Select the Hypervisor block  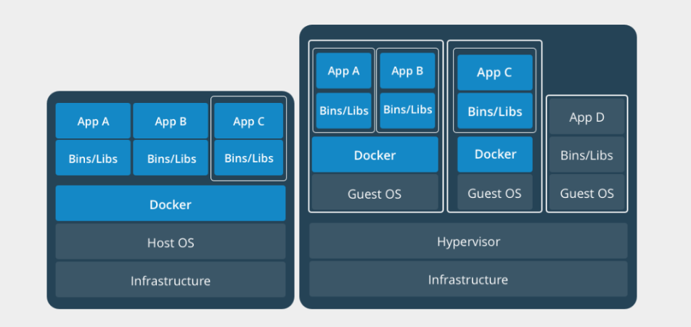click(x=468, y=241)
